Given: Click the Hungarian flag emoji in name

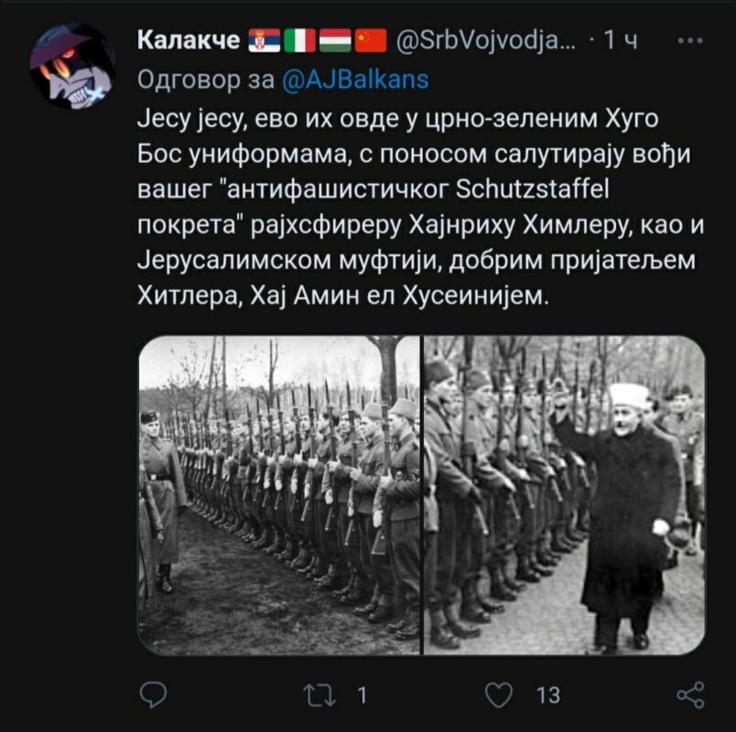Looking at the screenshot, I should (336, 41).
